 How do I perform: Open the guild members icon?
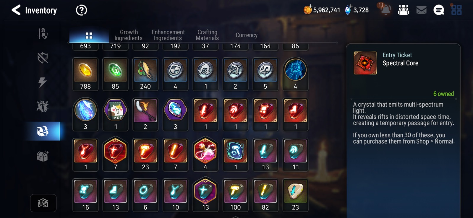click(x=404, y=10)
